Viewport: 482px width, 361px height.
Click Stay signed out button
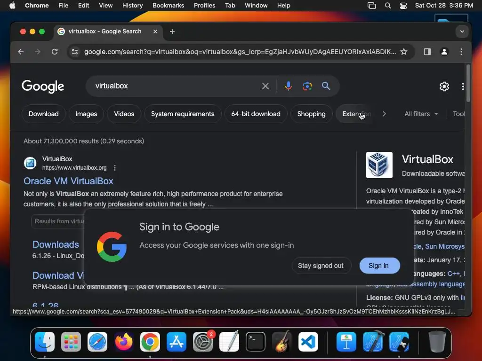[x=321, y=266]
